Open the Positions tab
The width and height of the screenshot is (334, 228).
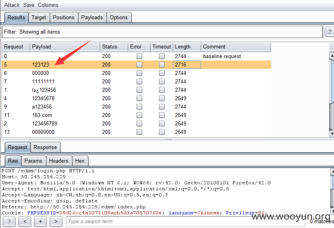coord(64,18)
